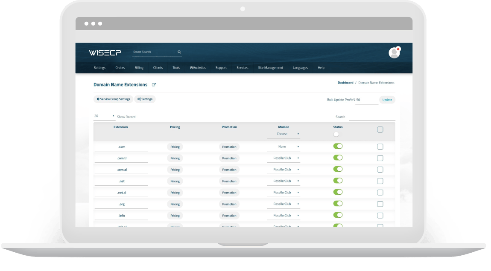This screenshot has width=491, height=271.
Task: Open module dropdown for .com.al row
Action: point(283,170)
